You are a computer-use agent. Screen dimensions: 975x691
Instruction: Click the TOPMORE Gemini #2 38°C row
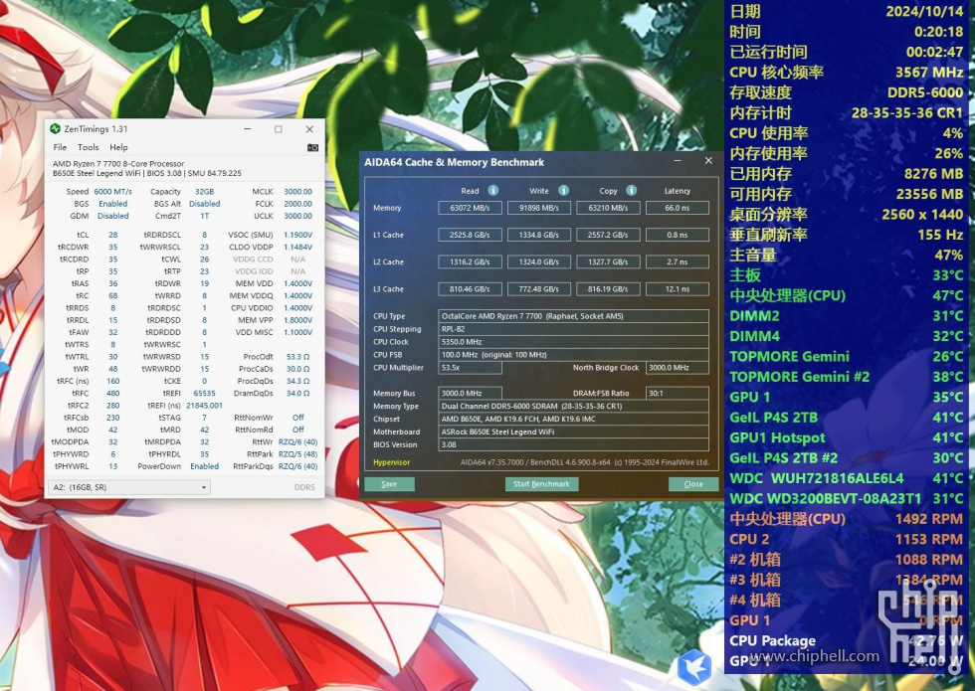[x=847, y=377]
